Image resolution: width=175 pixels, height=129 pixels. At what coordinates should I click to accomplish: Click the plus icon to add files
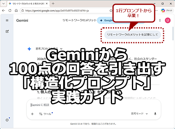click(x=32, y=114)
